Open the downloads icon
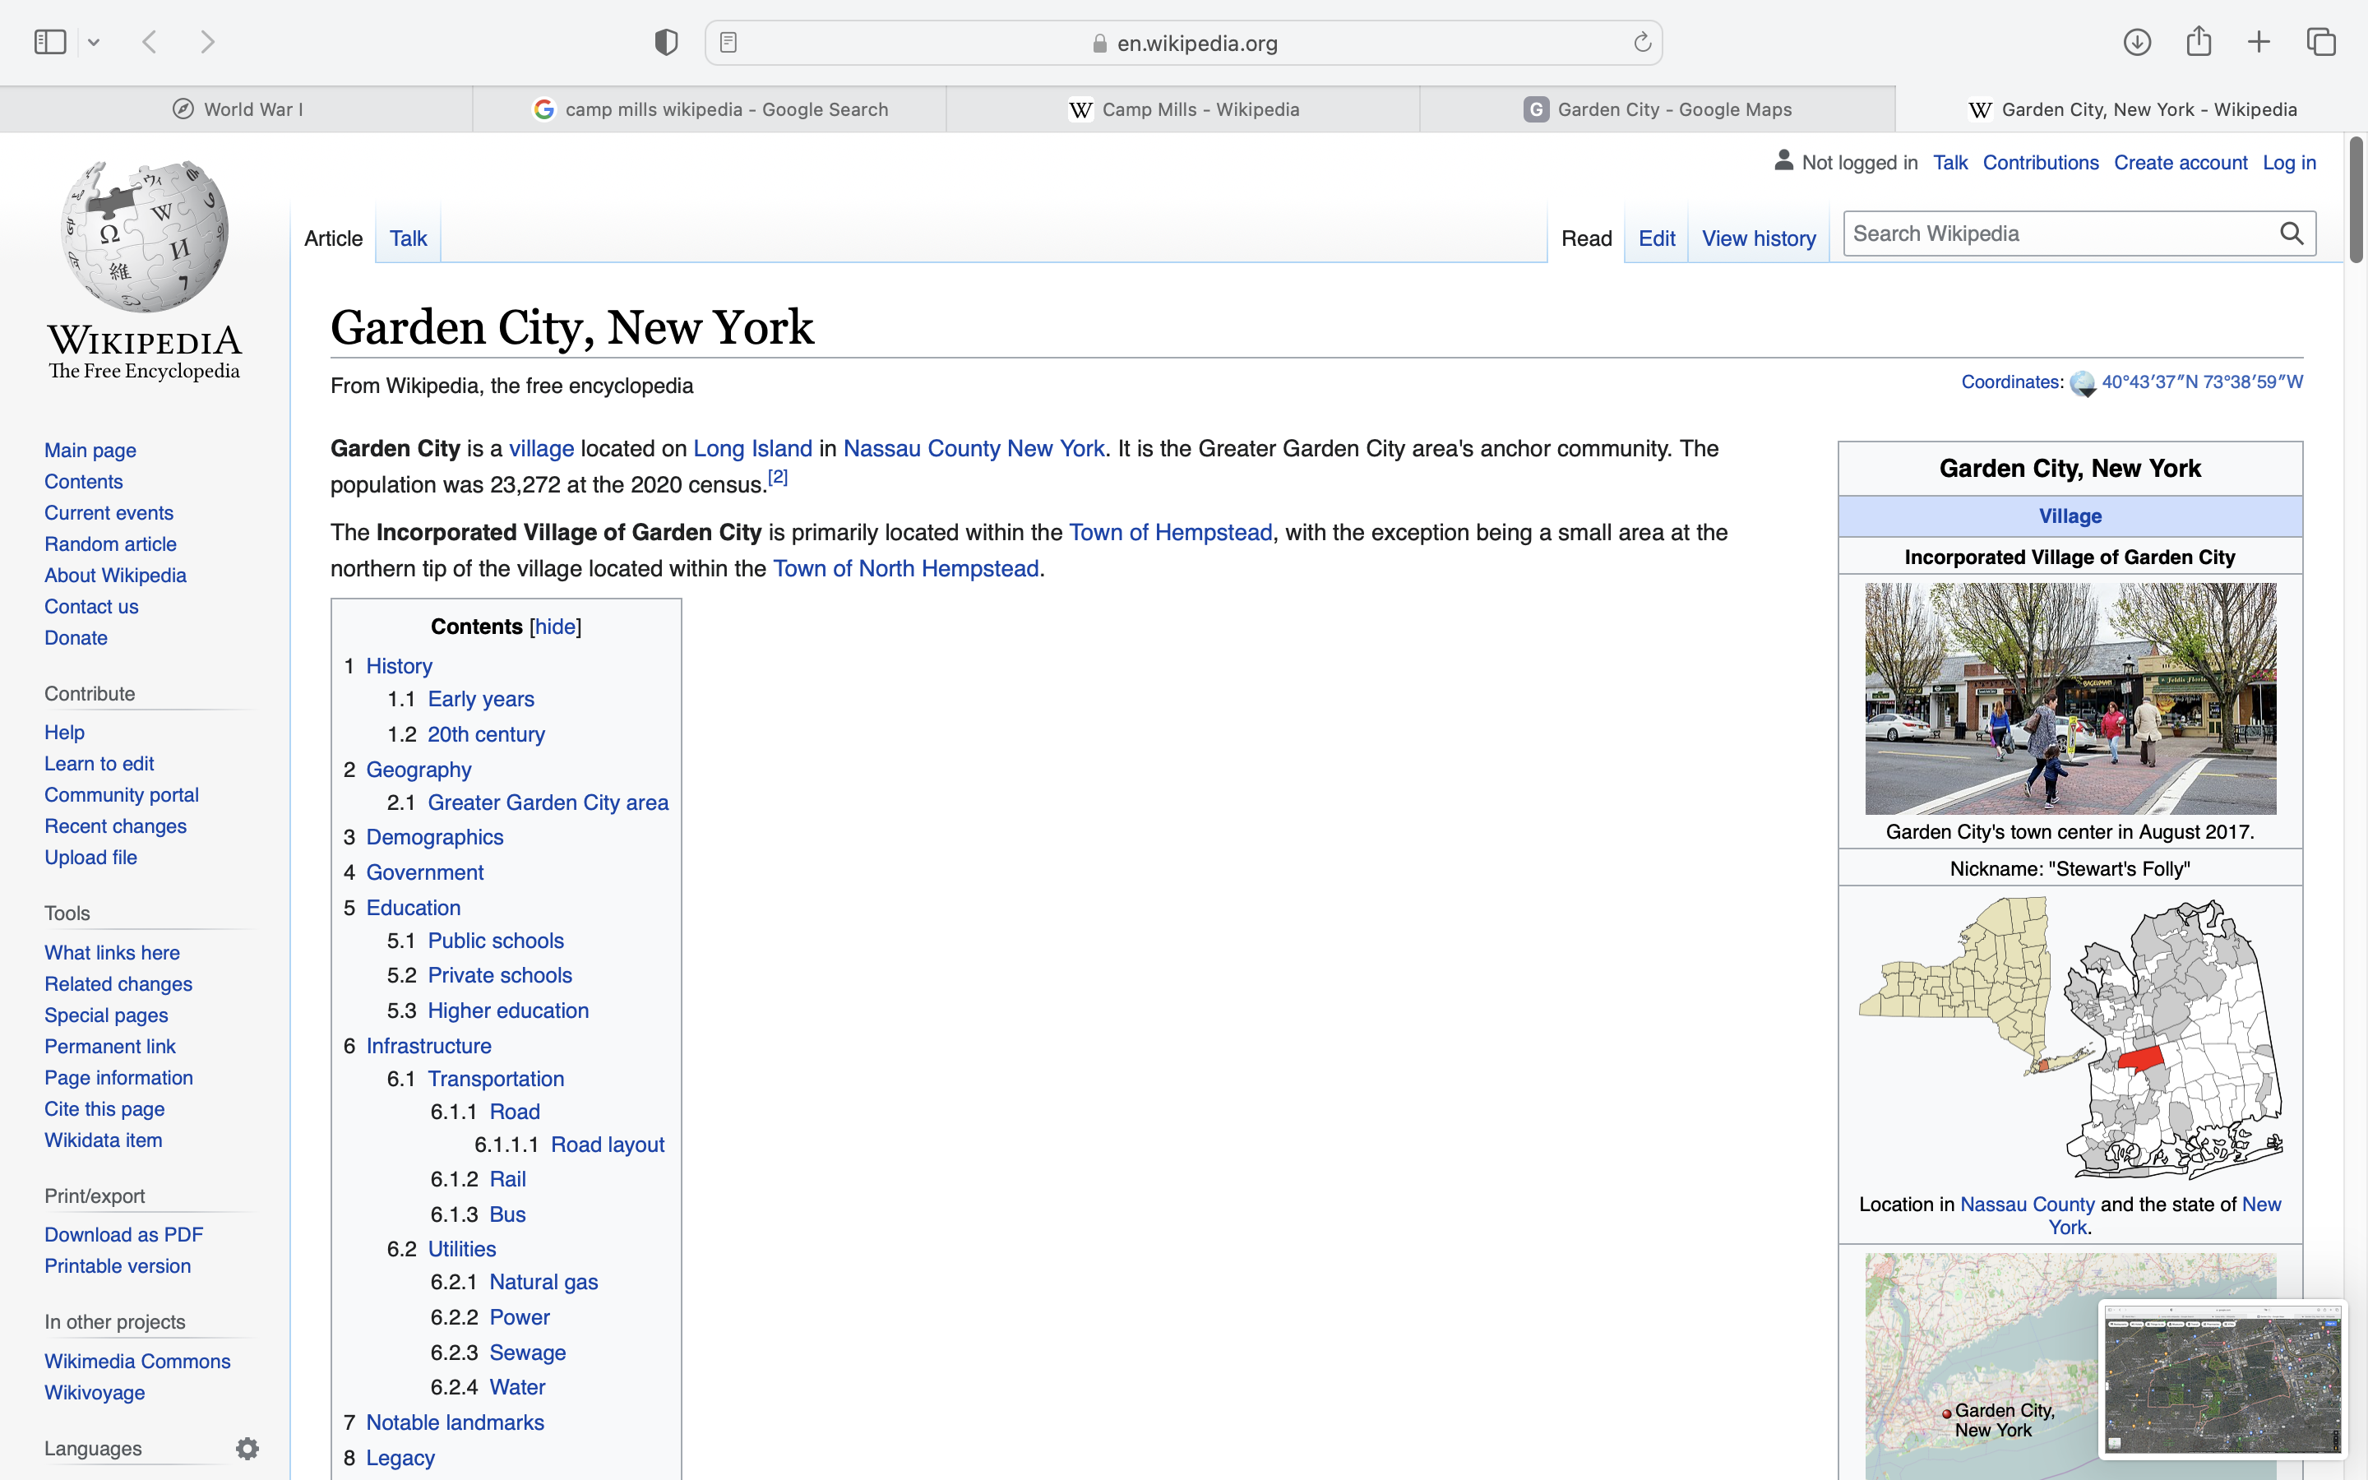This screenshot has width=2368, height=1480. pyautogui.click(x=2137, y=42)
